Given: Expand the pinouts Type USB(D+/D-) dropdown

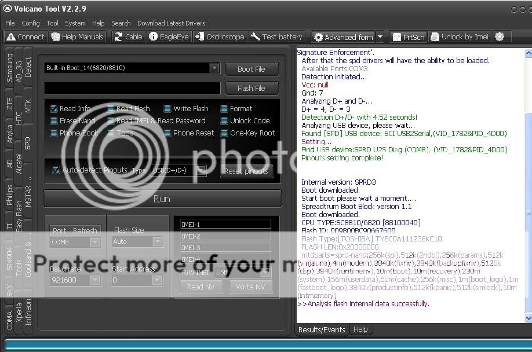Looking at the screenshot, I should (202, 170).
